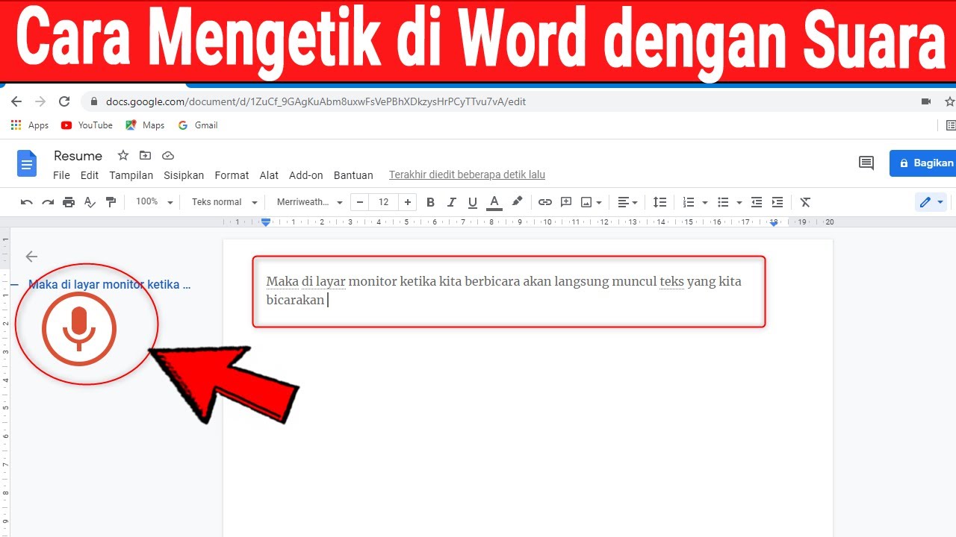Viewport: 956px width, 537px height.
Task: Insert a link with chain icon
Action: point(545,202)
